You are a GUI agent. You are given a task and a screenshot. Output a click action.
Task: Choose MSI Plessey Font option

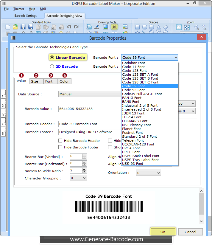coord(150,125)
